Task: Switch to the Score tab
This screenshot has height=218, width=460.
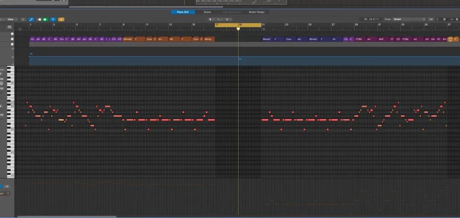Action: click(207, 12)
